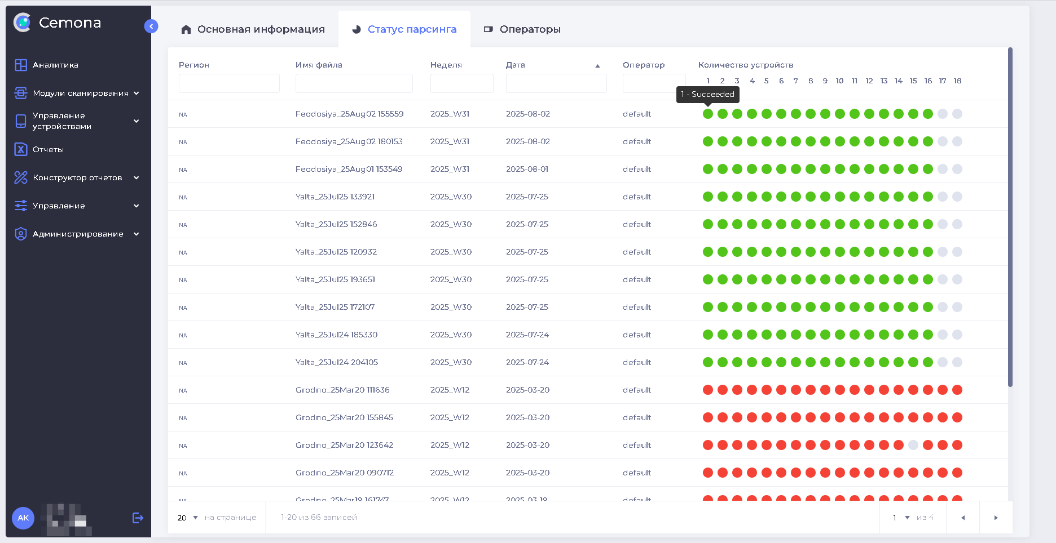Go to the previous page of records

click(963, 518)
